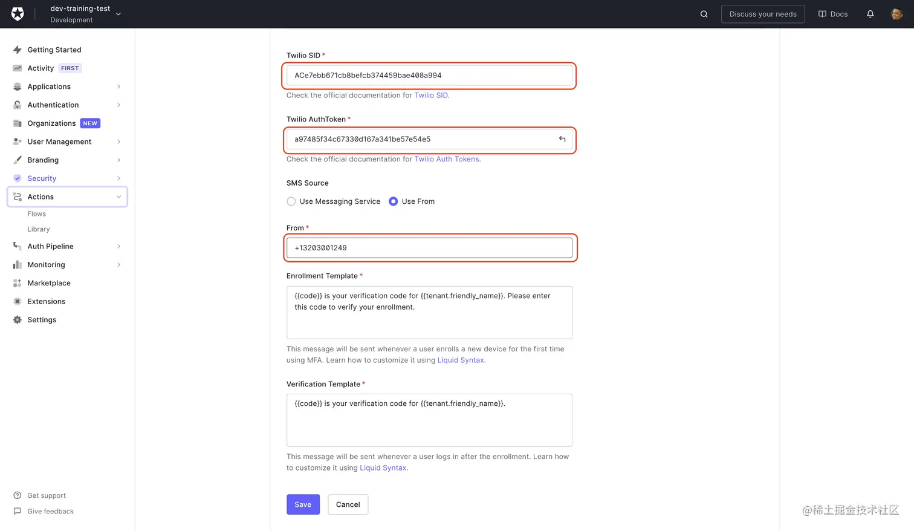Expand the Authentication section

(x=54, y=105)
